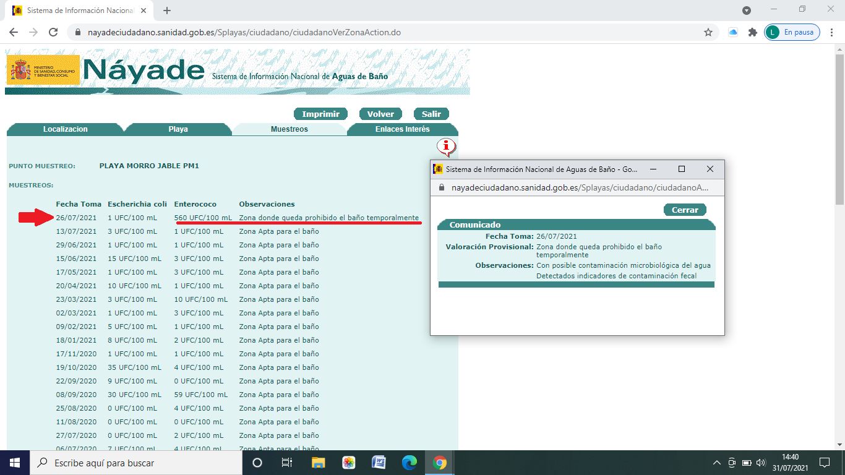
Task: Click the Enterococo column header
Action: pyautogui.click(x=195, y=204)
